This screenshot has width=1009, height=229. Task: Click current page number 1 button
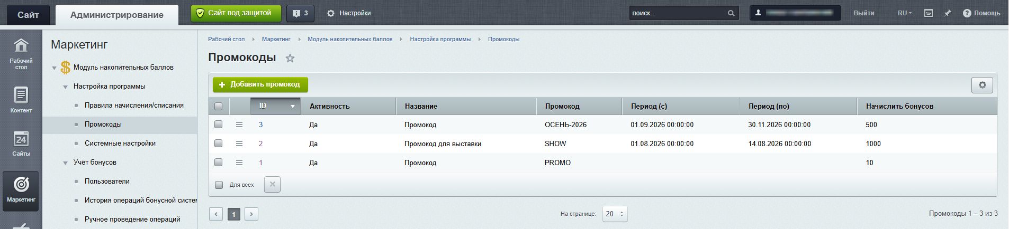coord(234,214)
